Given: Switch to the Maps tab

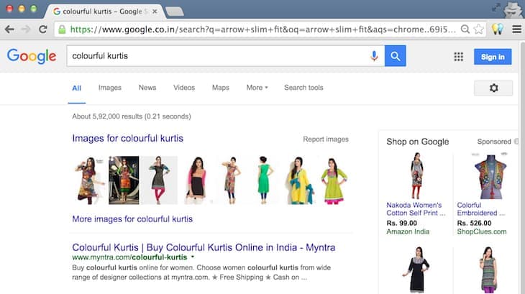Looking at the screenshot, I should (220, 88).
